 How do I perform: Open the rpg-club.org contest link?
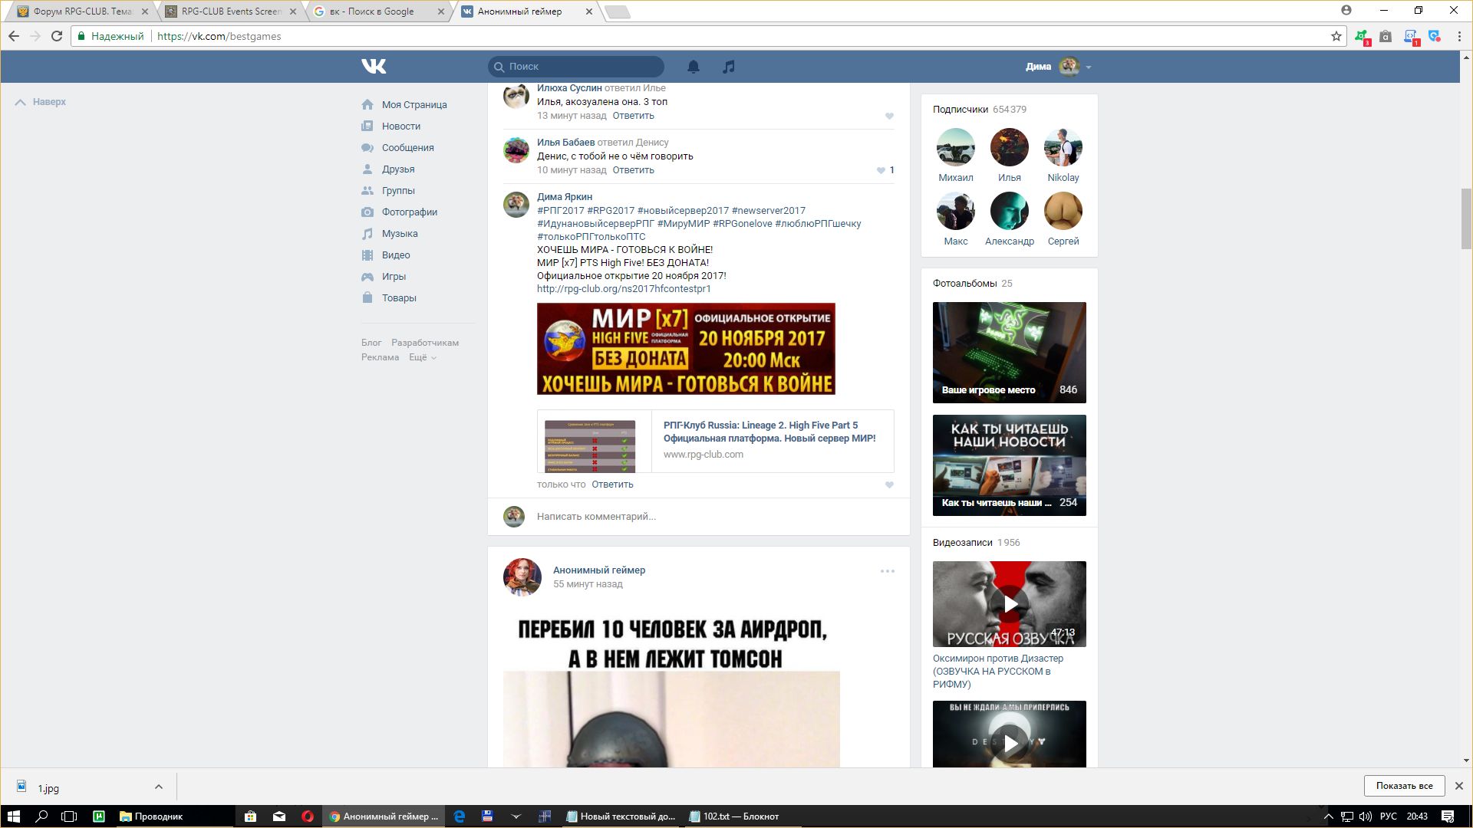623,289
